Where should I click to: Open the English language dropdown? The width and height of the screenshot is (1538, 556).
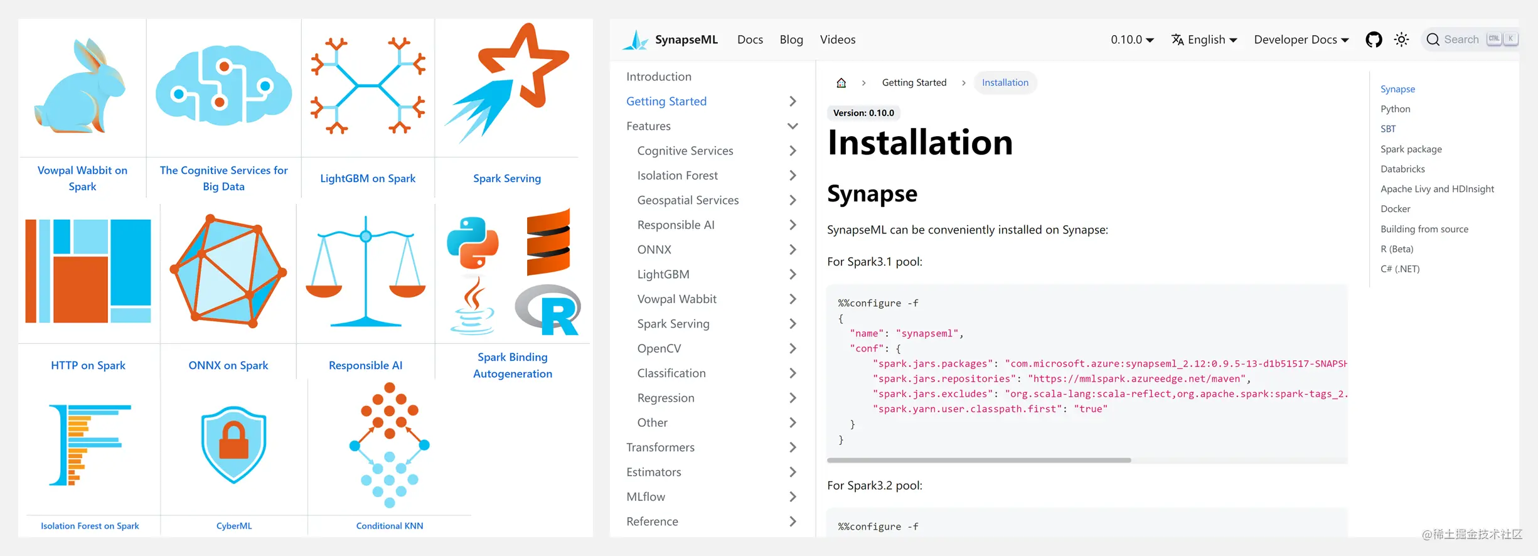point(1204,40)
